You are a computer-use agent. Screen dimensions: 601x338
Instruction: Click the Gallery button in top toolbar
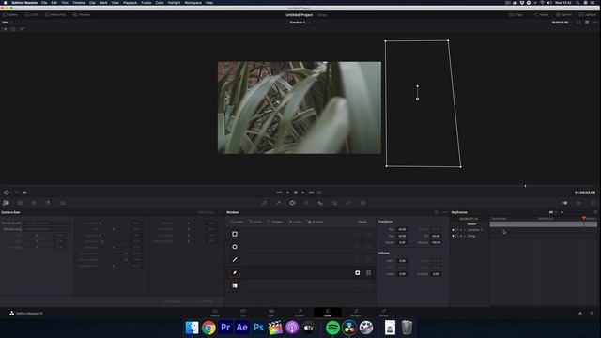pos(10,15)
